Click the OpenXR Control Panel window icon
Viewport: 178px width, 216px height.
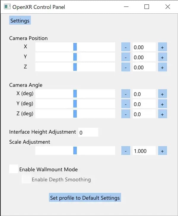tap(7, 7)
